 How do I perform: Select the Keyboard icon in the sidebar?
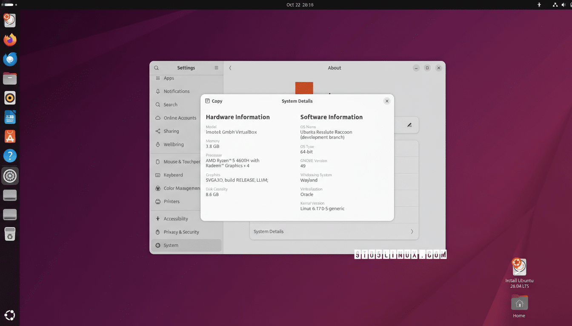pos(158,175)
